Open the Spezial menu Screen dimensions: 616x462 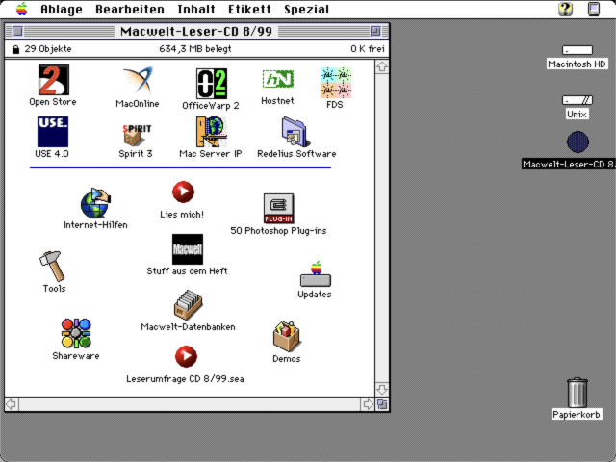click(x=307, y=9)
